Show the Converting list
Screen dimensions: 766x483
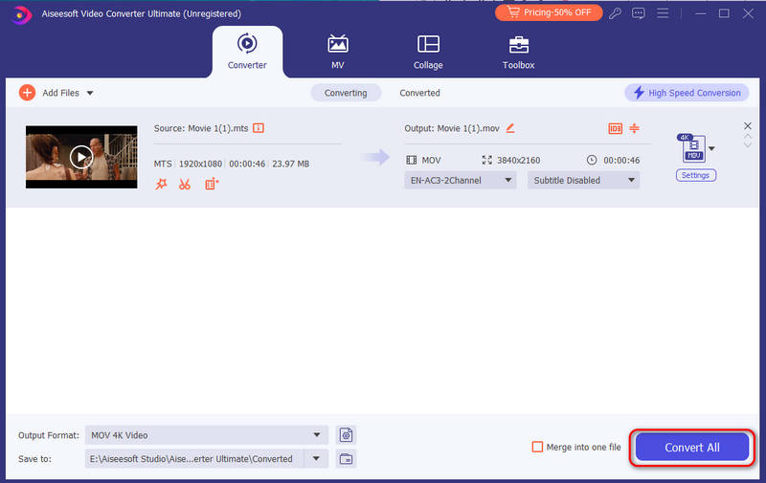[346, 93]
